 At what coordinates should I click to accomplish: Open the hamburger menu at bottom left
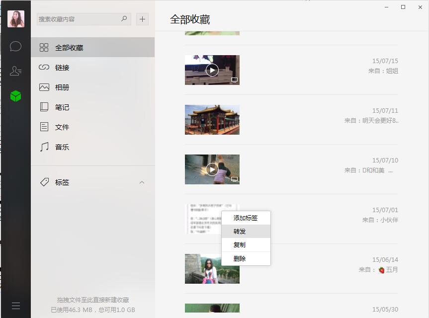(x=15, y=306)
